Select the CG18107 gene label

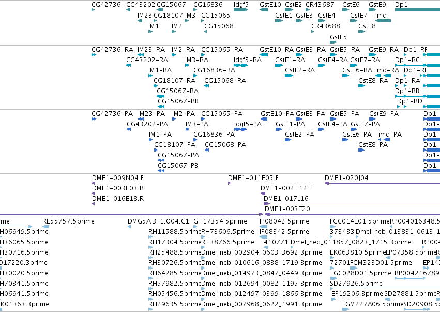pyautogui.click(x=169, y=15)
